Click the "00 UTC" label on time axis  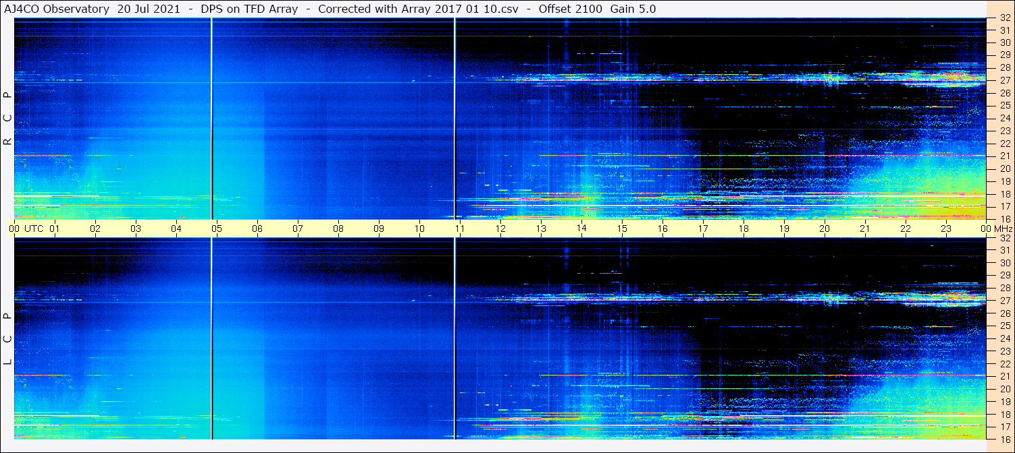pyautogui.click(x=26, y=229)
